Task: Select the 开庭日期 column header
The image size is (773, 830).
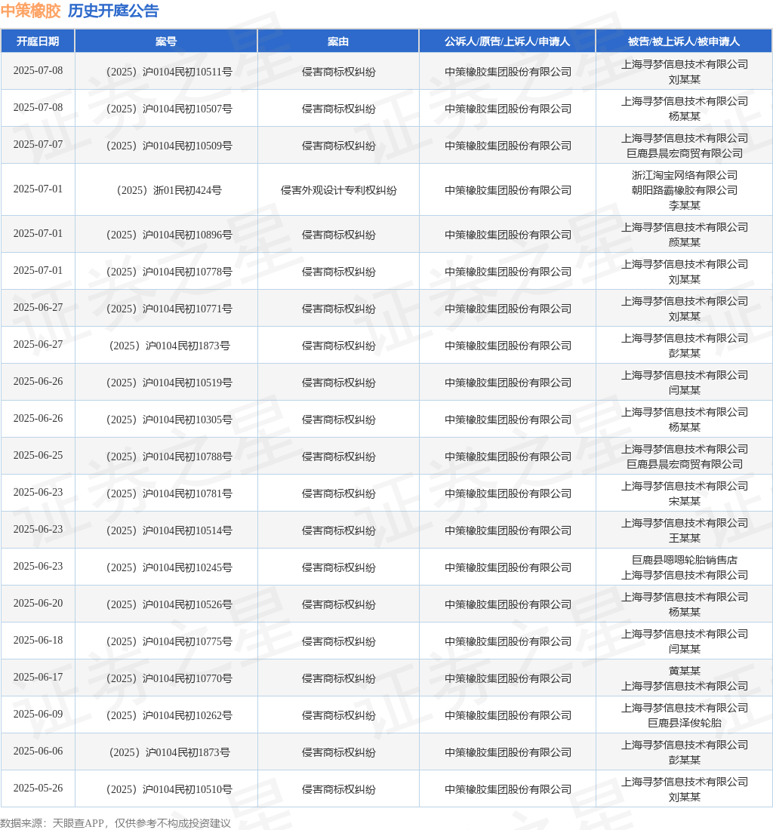Action: click(x=38, y=41)
